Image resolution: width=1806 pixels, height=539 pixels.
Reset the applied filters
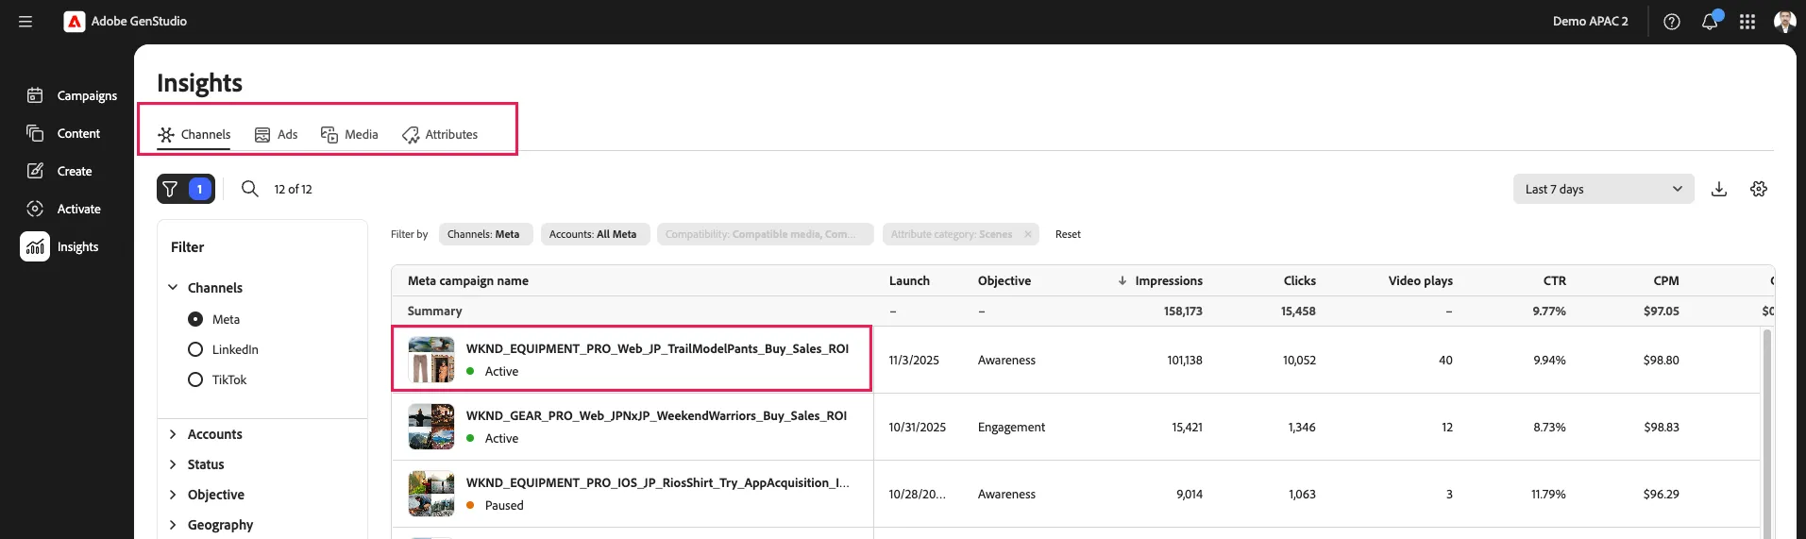click(1068, 234)
